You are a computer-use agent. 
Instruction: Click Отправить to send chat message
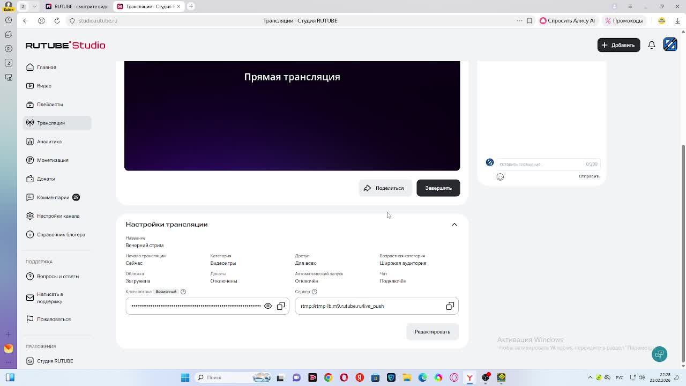coord(590,176)
